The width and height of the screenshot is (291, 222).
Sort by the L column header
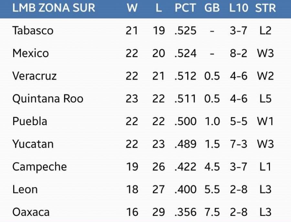158,8
